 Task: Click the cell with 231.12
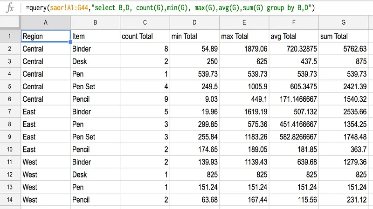343,199
